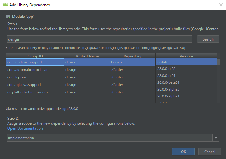
Task: Click the Android icon in title bar
Action: point(6,5)
